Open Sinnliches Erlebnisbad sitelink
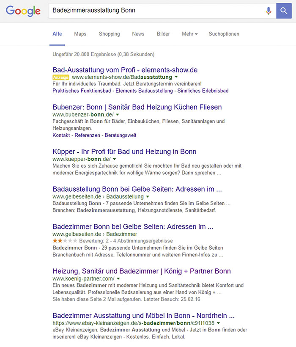Image resolution: width=296 pixels, height=347 pixels. (x=203, y=91)
